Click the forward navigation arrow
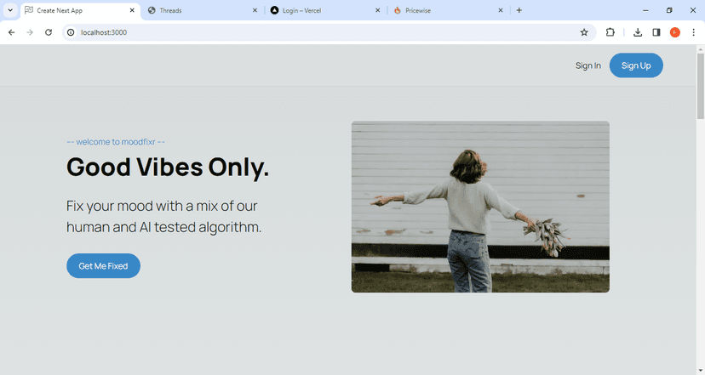Screen dimensions: 705x375 pos(30,32)
